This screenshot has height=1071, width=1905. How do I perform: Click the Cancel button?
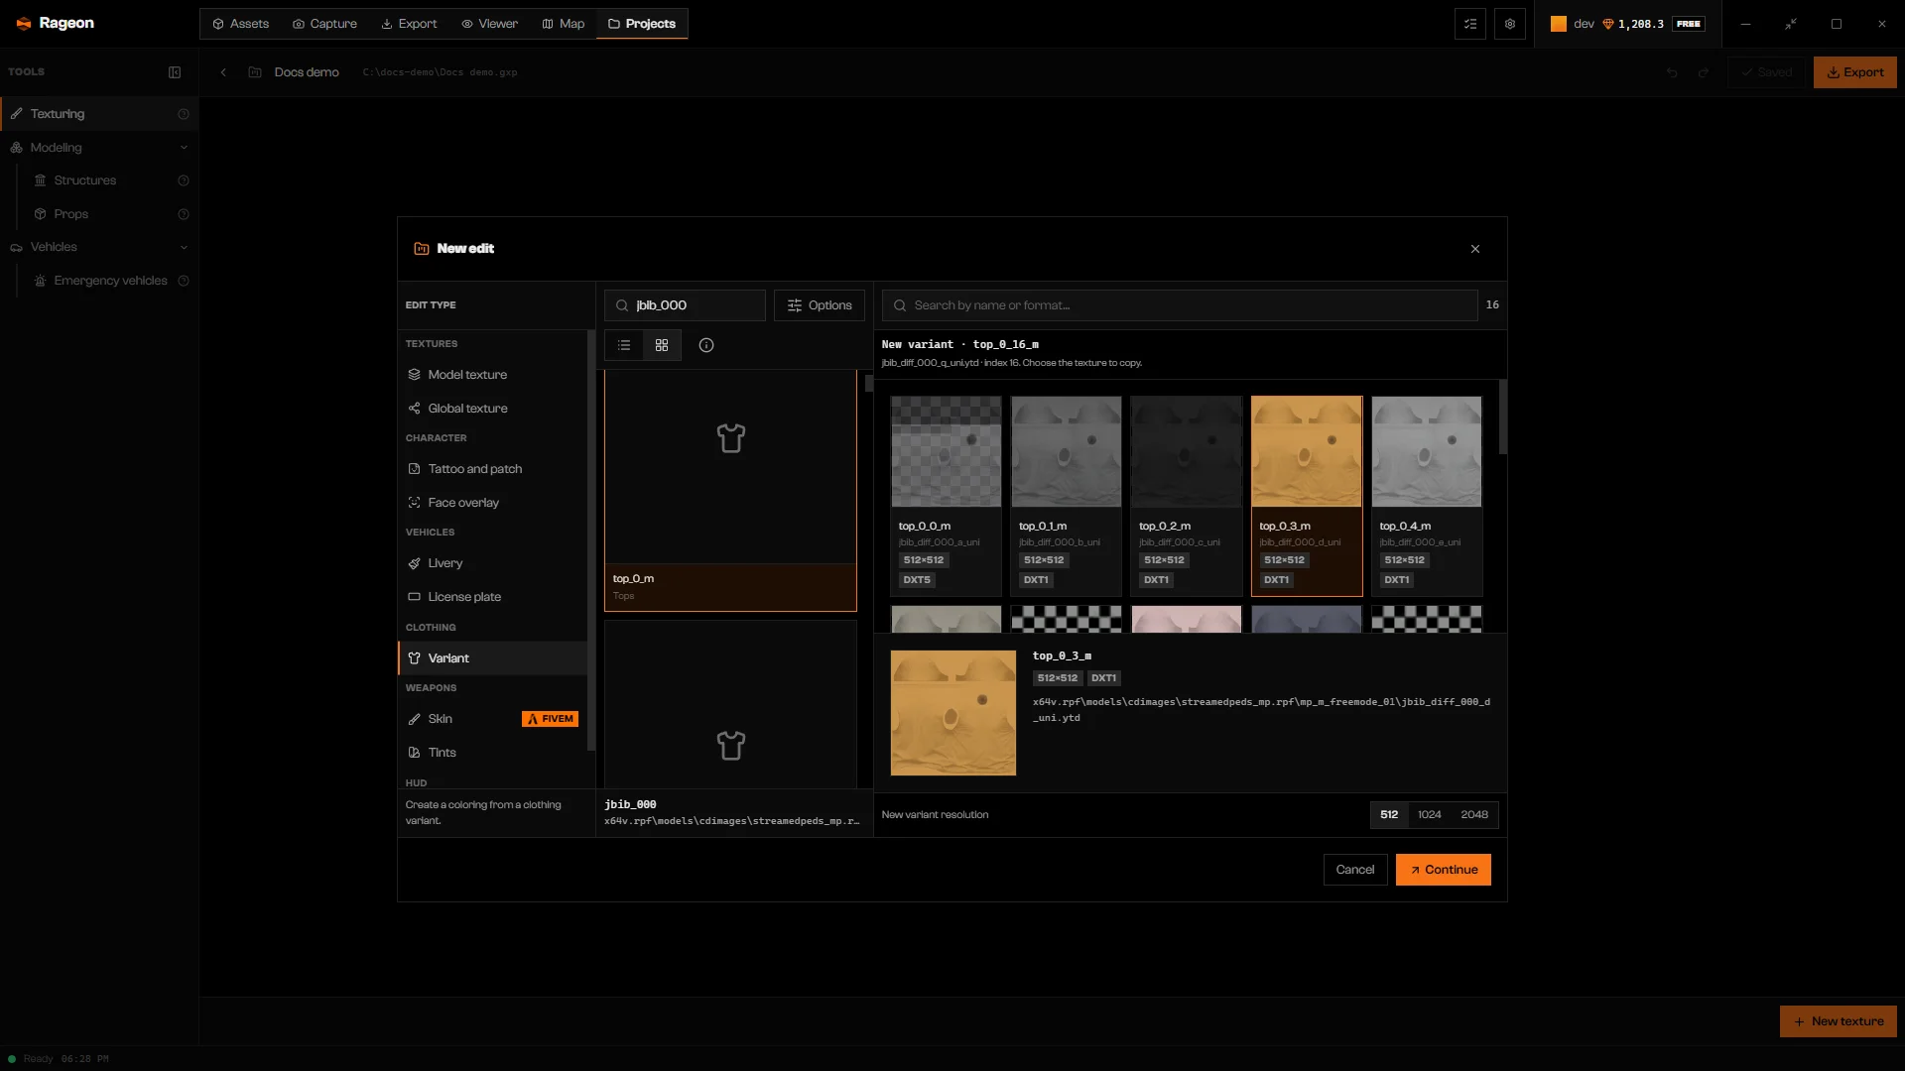click(1355, 870)
